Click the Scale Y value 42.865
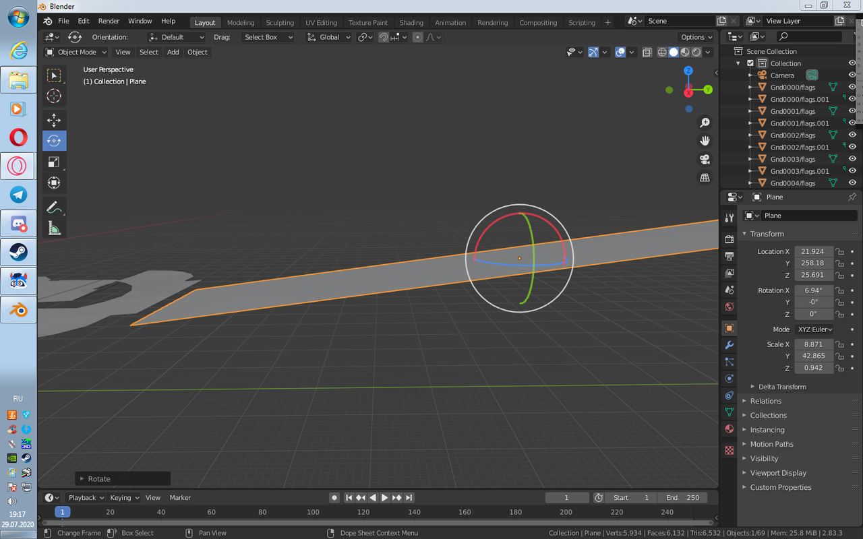 [x=814, y=356]
